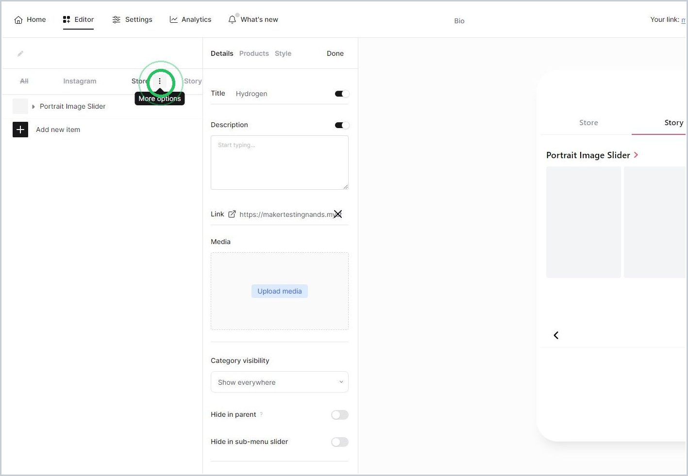Click Add new item
The height and width of the screenshot is (476, 688).
point(58,130)
